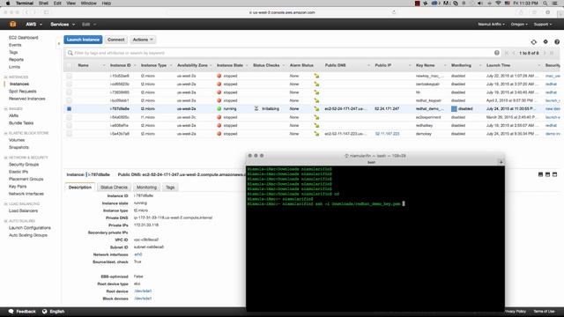Screen dimensions: 564x317
Task: Open the account name dropdown
Action: click(491, 24)
